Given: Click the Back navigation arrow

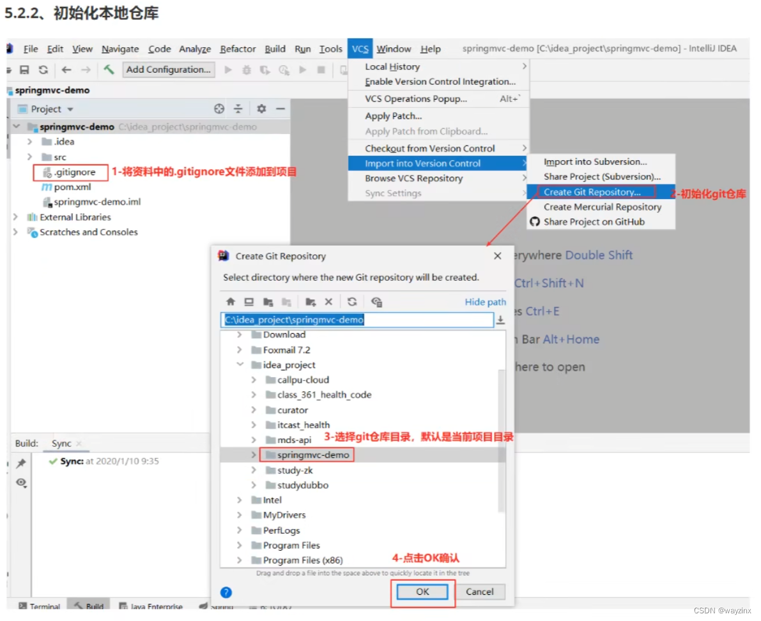Looking at the screenshot, I should click(x=66, y=70).
